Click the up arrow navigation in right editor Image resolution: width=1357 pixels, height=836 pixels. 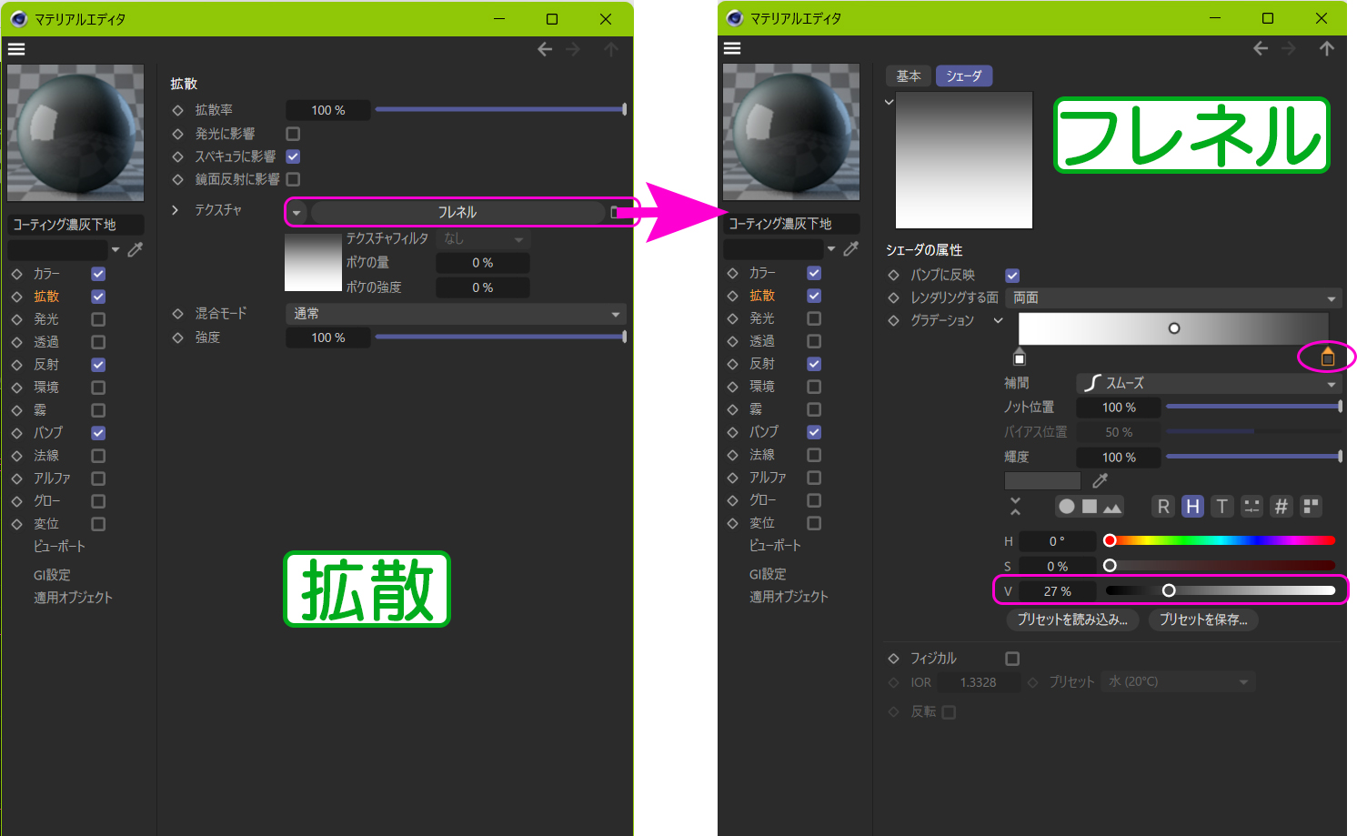[1327, 48]
